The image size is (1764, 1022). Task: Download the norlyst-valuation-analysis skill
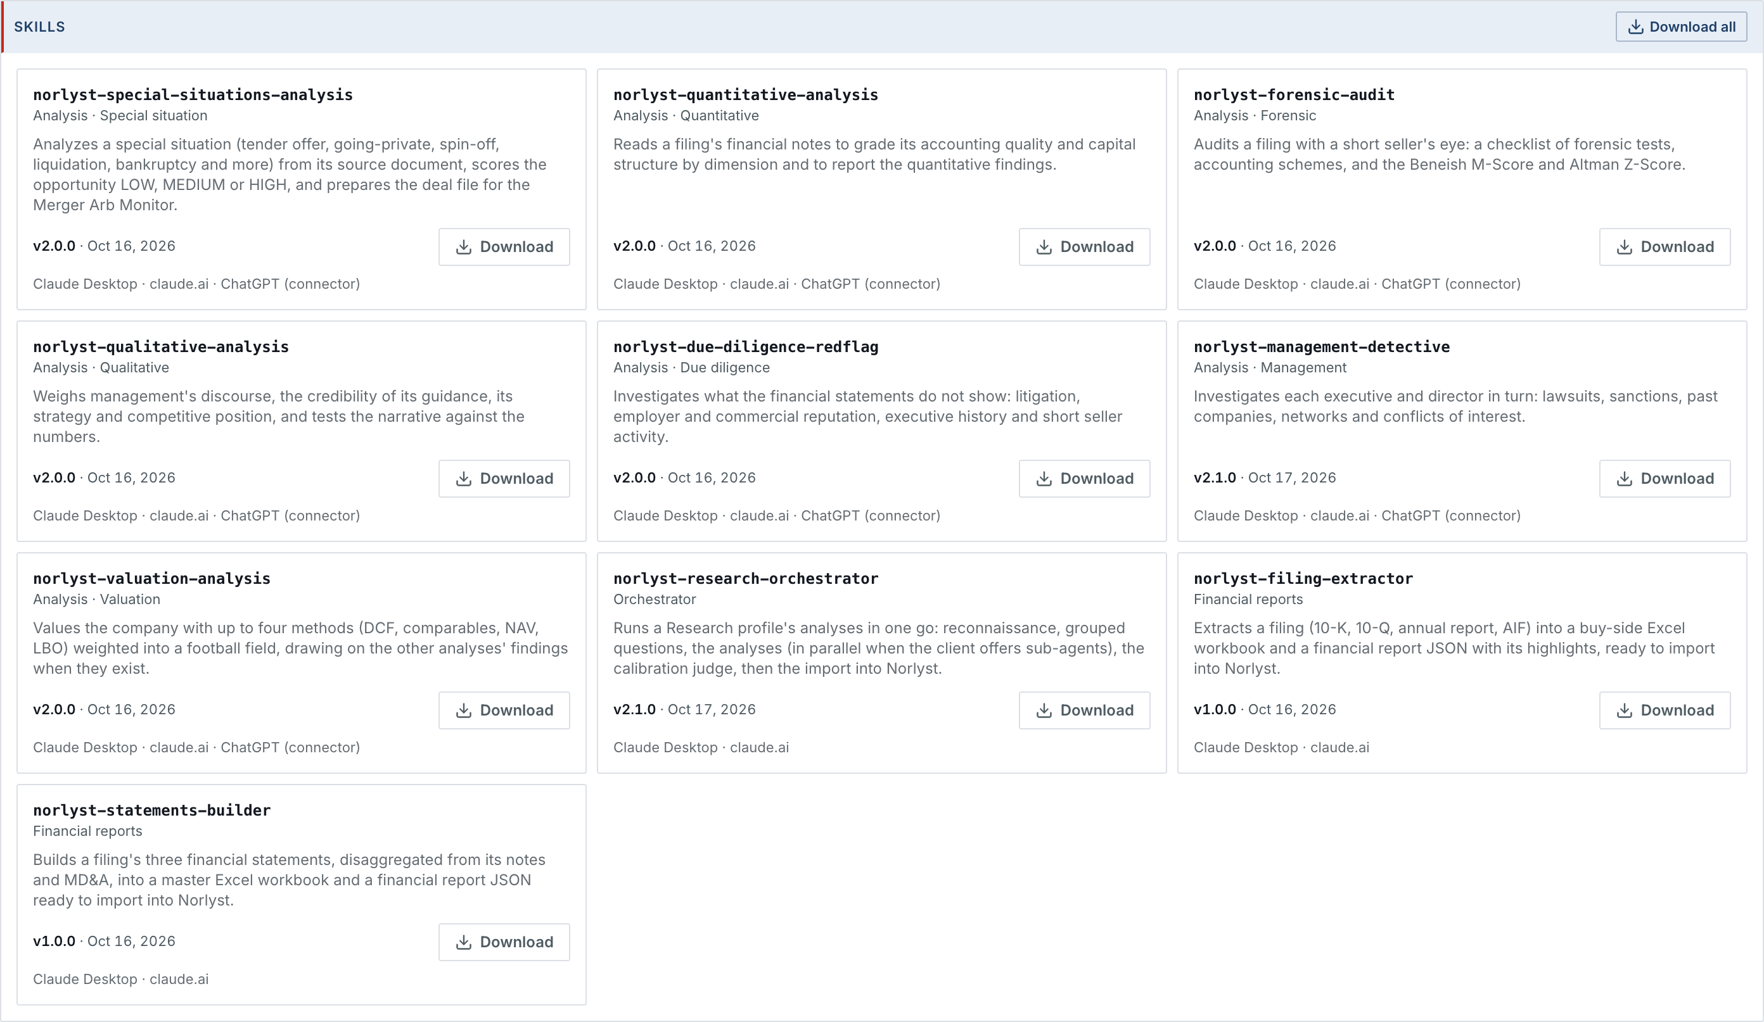coord(504,710)
